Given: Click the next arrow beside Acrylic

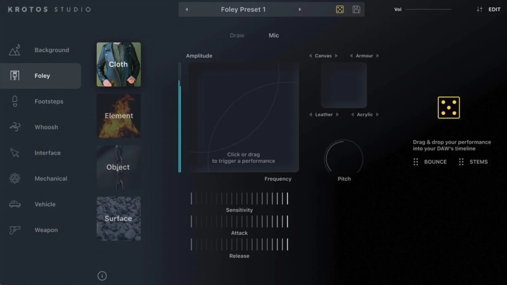Looking at the screenshot, I should click(x=378, y=114).
